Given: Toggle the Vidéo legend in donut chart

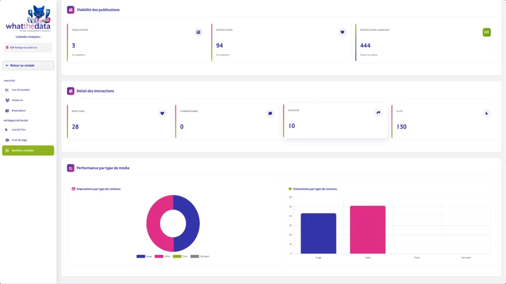Looking at the screenshot, I should [x=162, y=256].
